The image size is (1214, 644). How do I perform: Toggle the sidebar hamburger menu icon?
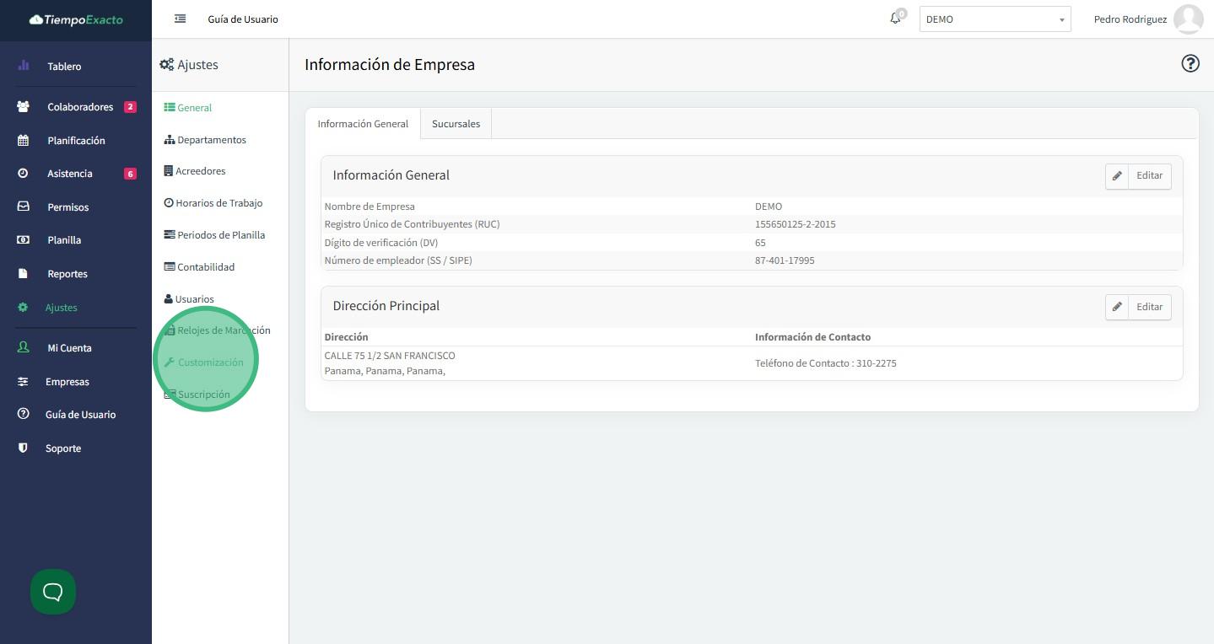pos(180,19)
